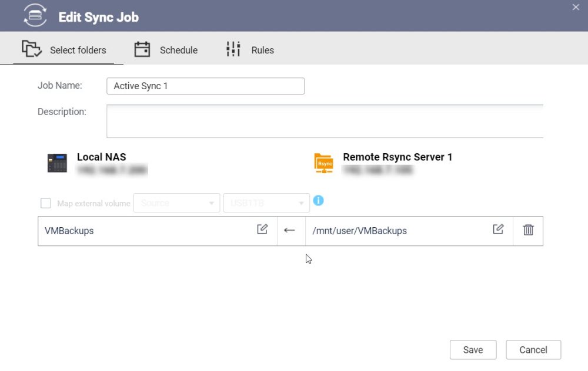Enable the Map external volume checkbox
This screenshot has height=371, width=588.
click(46, 203)
